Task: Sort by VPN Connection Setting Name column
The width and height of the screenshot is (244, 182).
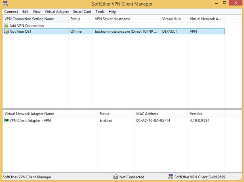Action: coord(36,19)
